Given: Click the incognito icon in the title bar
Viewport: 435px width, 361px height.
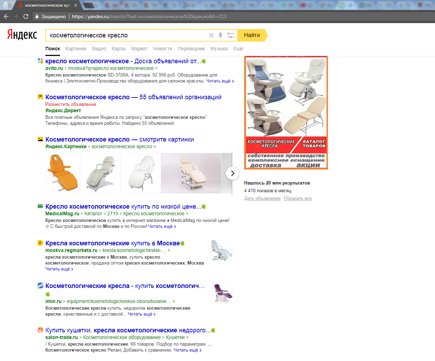Looking at the screenshot, I should 6,5.
